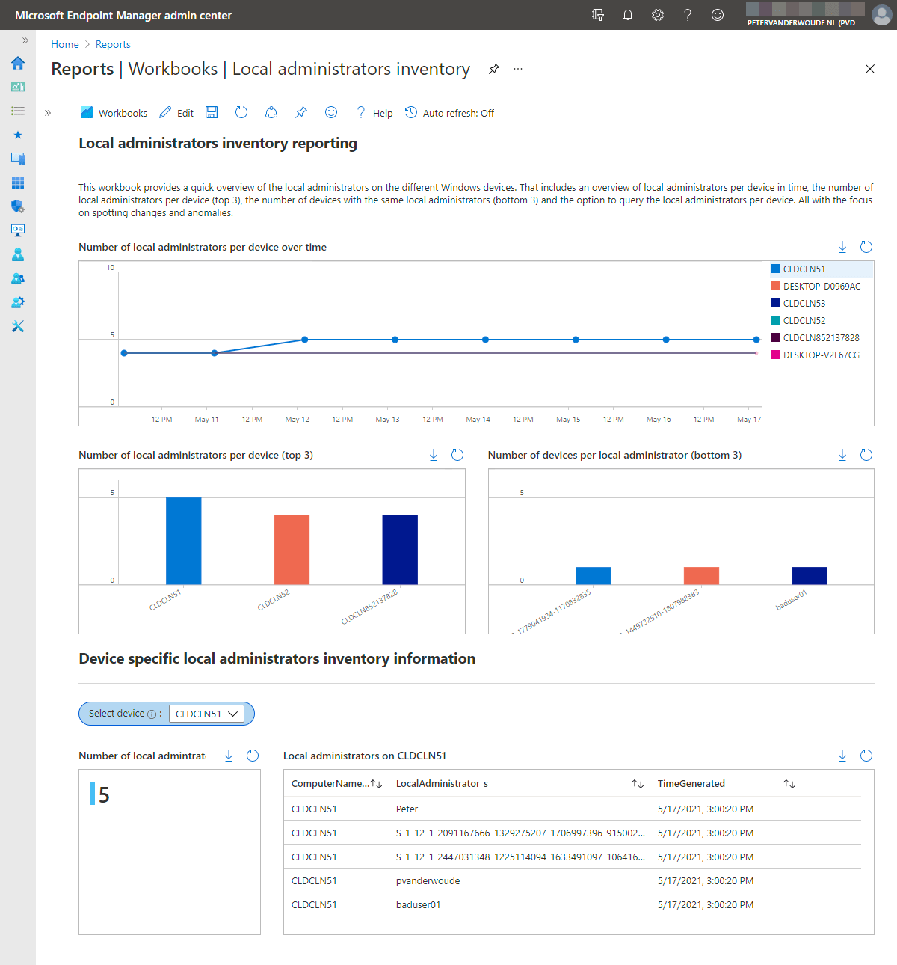Toggle Auto refresh setting

(449, 112)
